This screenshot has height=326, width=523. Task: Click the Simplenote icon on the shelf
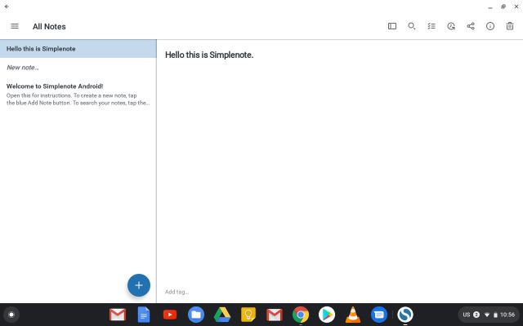pos(405,315)
